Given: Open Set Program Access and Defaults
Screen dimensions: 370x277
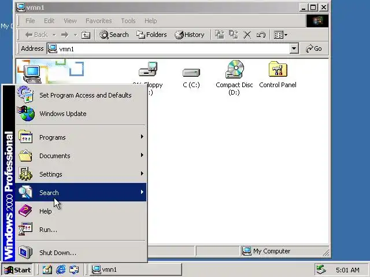Looking at the screenshot, I should tap(81, 95).
